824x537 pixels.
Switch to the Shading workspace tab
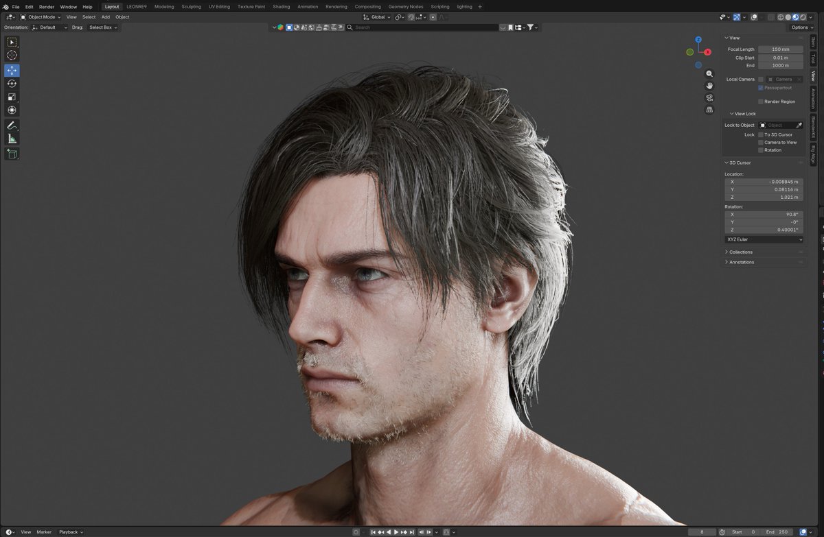pyautogui.click(x=281, y=6)
